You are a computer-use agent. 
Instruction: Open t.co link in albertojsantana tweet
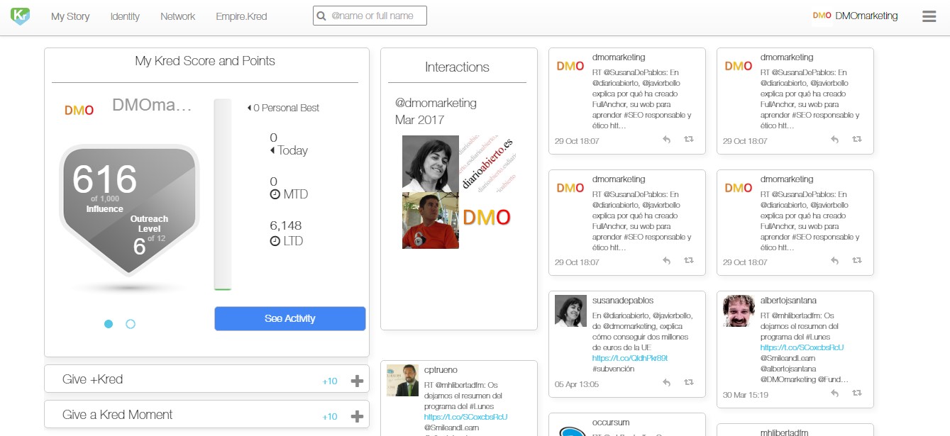(802, 347)
